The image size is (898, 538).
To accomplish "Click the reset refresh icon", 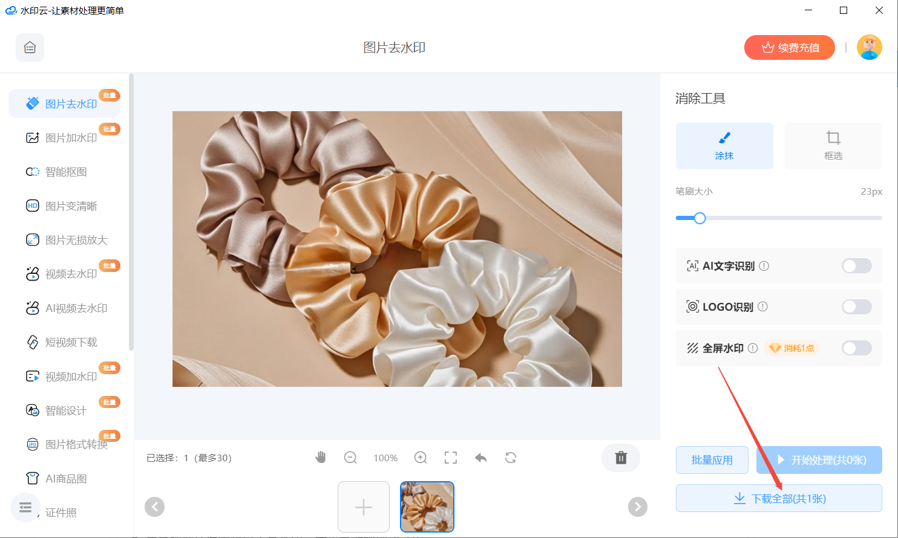I will (511, 458).
